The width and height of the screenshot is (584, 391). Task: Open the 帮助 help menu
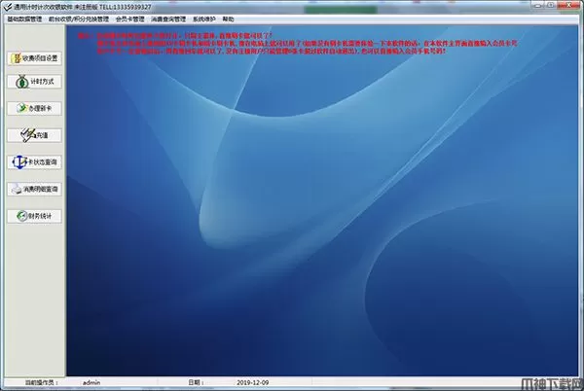[x=228, y=19]
